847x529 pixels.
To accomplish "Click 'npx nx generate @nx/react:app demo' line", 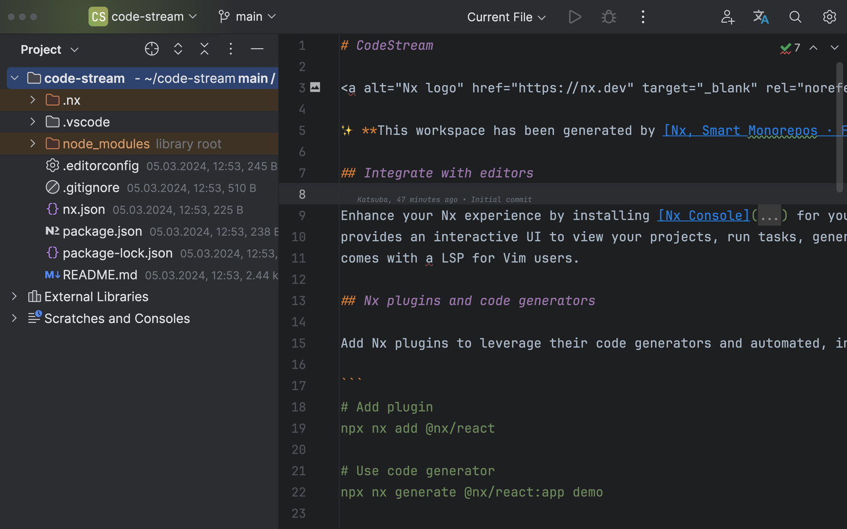I will click(472, 492).
